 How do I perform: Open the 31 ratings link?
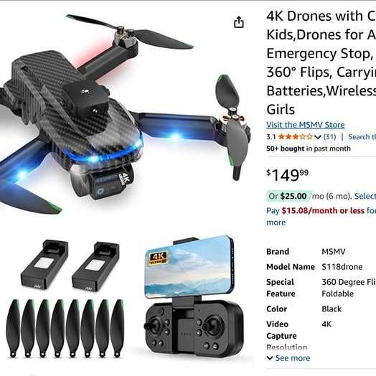[329, 136]
